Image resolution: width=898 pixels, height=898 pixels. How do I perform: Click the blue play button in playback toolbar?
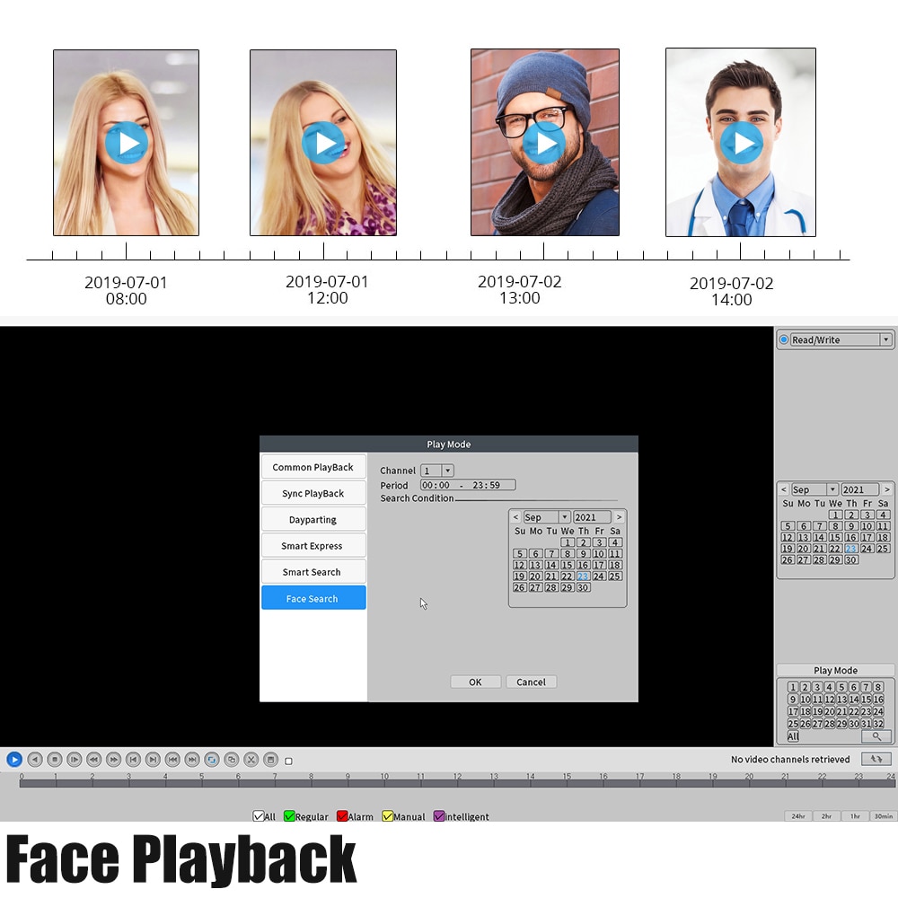click(x=14, y=760)
